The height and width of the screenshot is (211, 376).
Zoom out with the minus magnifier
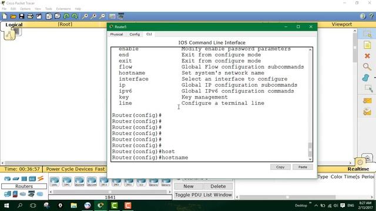coord(102,16)
